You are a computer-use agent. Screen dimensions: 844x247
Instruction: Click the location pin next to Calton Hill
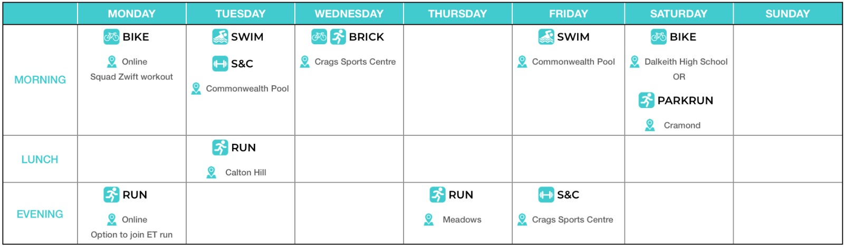pyautogui.click(x=212, y=172)
